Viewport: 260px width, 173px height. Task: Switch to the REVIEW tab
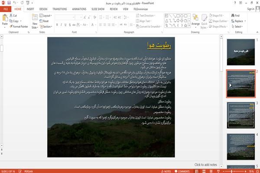point(114,9)
